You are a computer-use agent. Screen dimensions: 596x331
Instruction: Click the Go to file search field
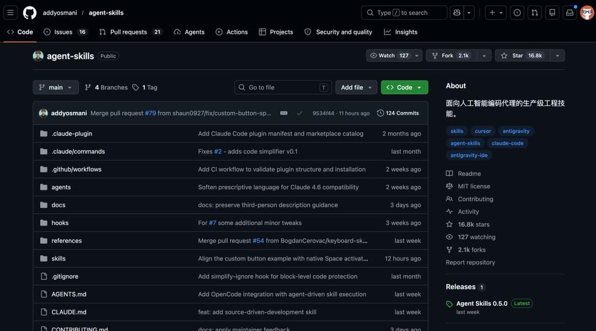(x=283, y=87)
